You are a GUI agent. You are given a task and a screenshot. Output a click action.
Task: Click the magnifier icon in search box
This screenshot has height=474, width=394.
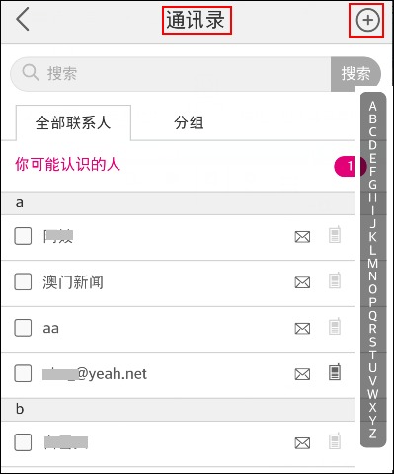coord(31,73)
